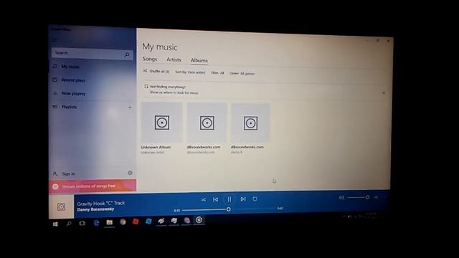Open taskbar search magnifier

point(69,224)
